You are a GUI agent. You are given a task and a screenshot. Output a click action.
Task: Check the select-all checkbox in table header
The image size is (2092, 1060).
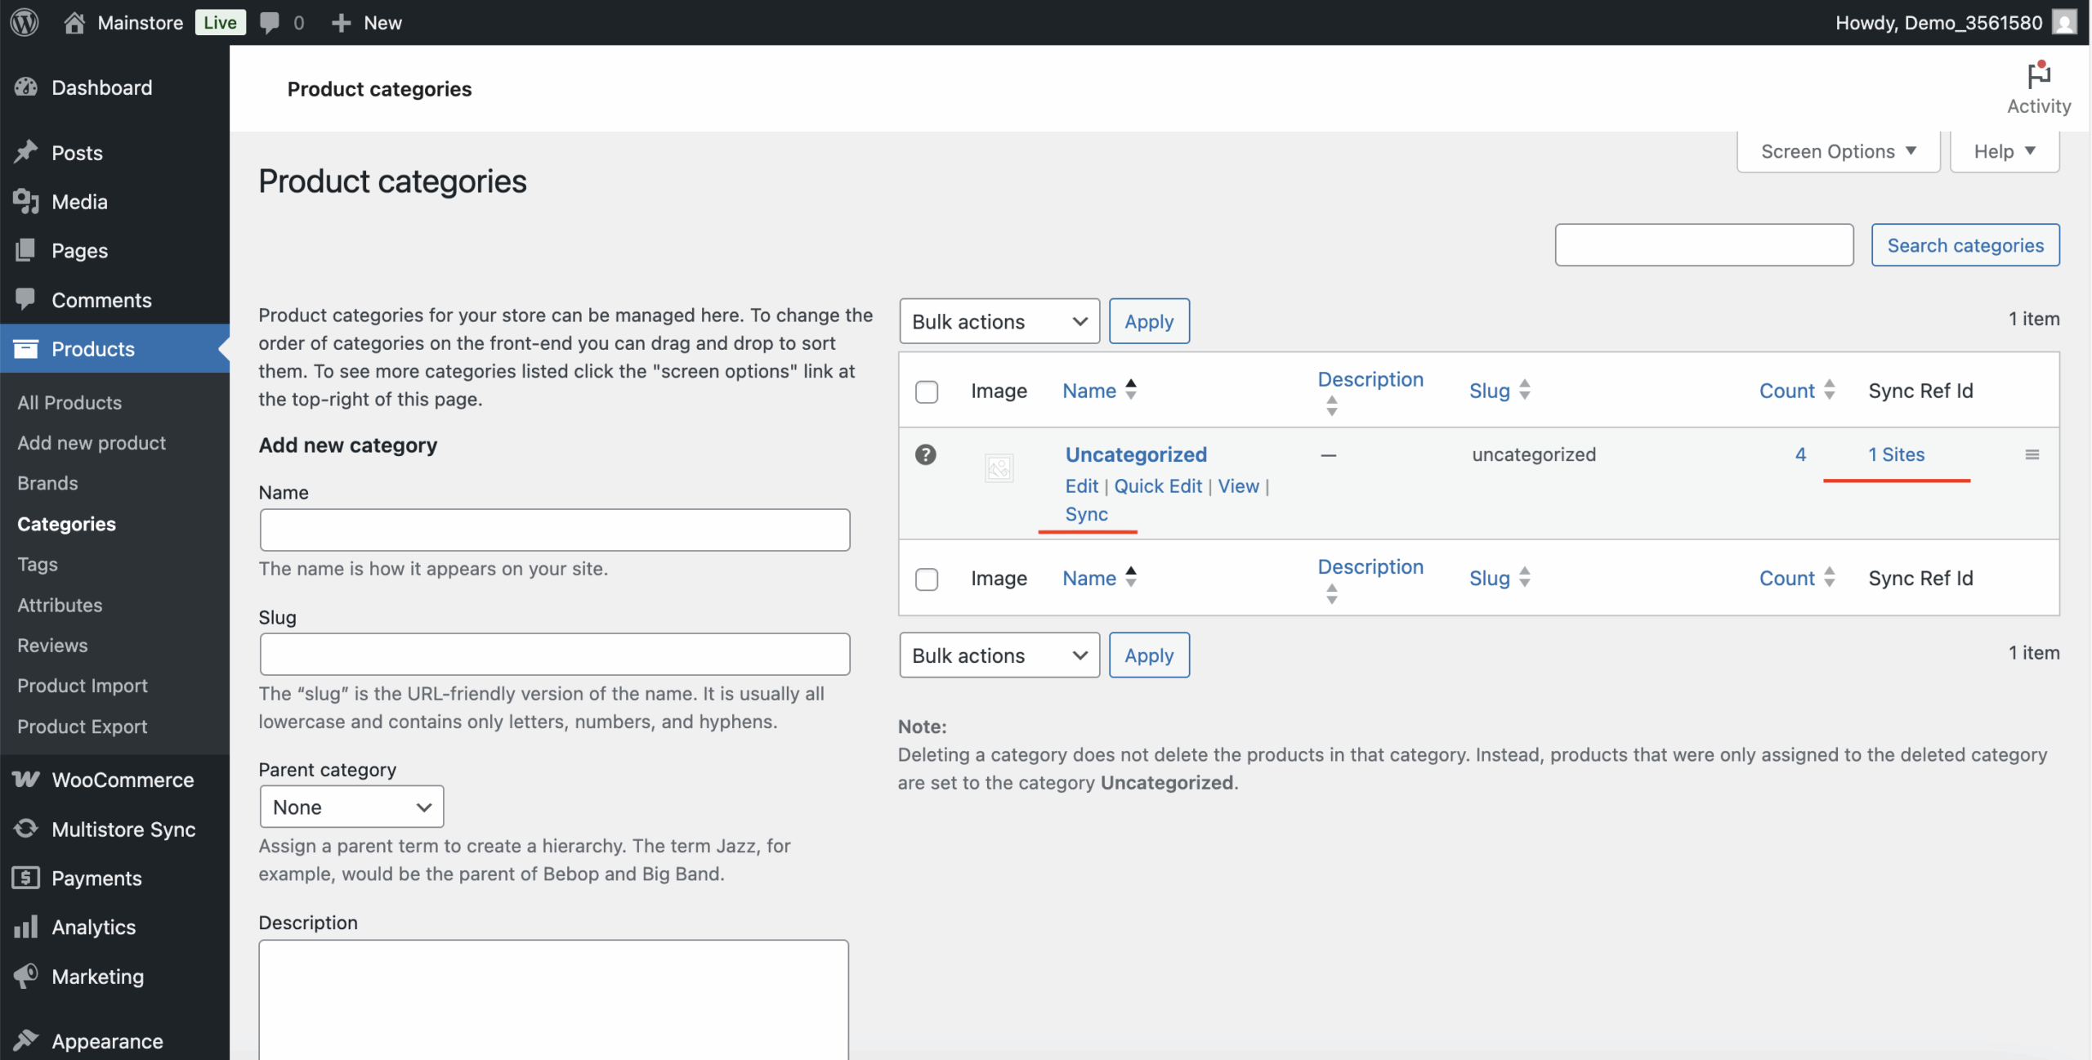[x=926, y=391]
